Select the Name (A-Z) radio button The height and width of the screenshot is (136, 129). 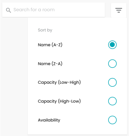[x=112, y=45]
